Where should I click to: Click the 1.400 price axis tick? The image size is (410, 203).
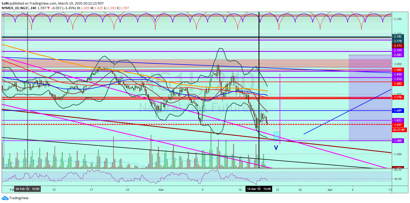point(397,154)
